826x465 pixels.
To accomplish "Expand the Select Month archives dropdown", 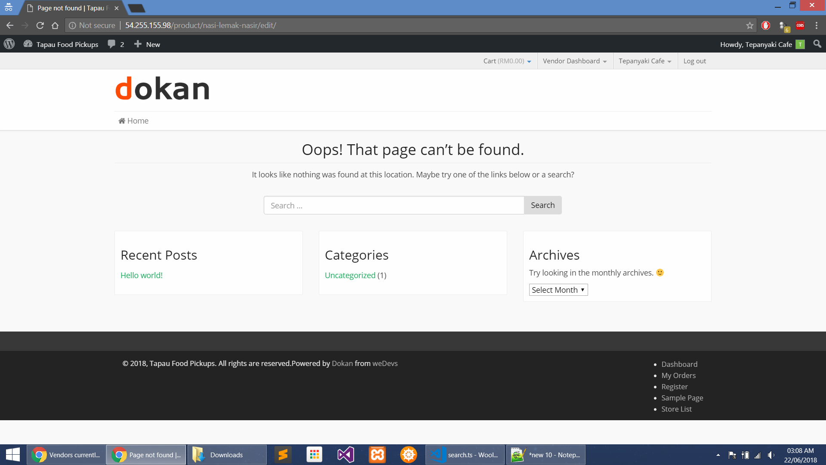I will click(x=558, y=290).
